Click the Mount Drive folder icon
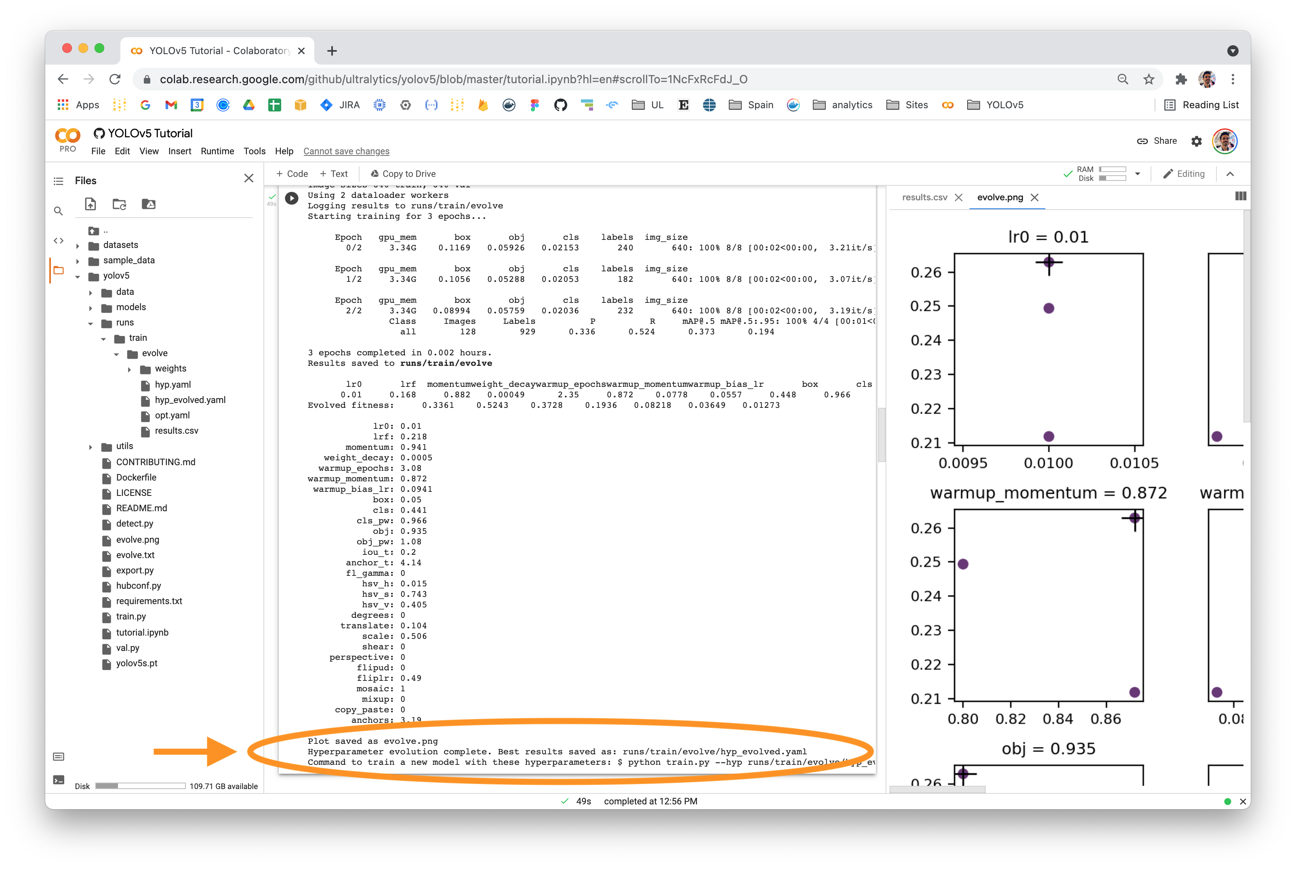1296x869 pixels. (148, 204)
